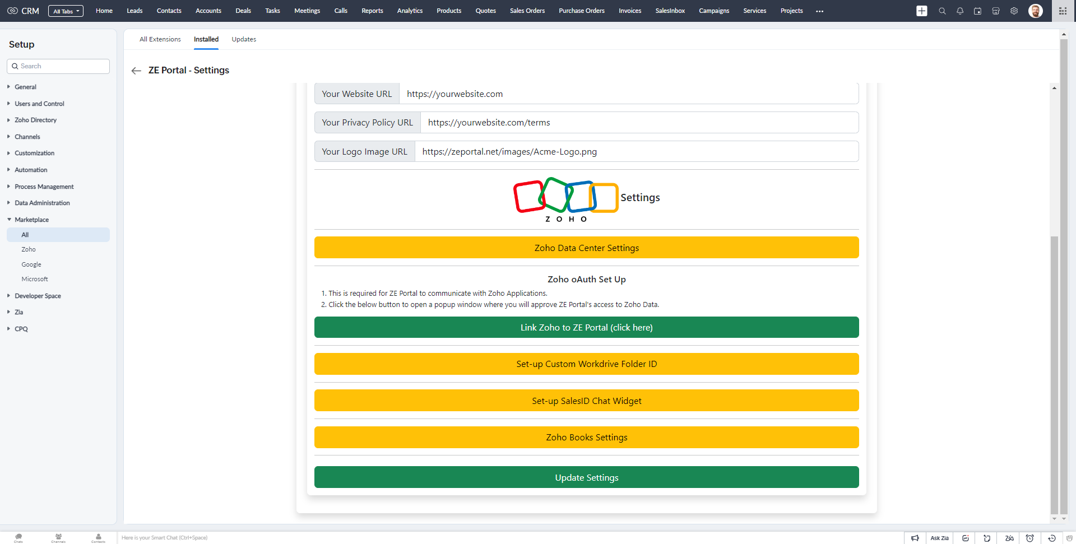Screen dimensions: 1076x544
Task: Click the Zoho Books Settings button
Action: pos(586,437)
